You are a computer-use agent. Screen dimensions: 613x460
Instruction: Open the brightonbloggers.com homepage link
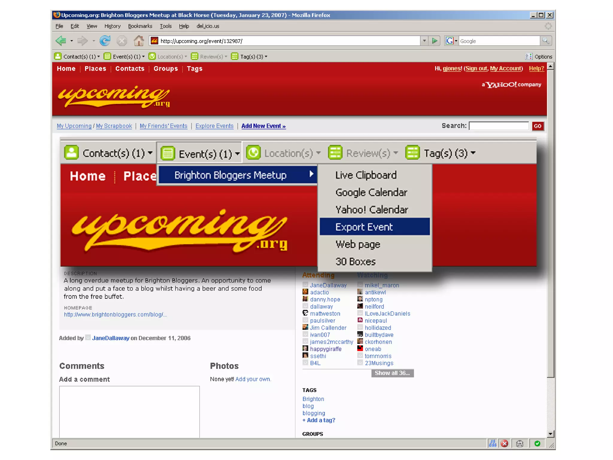[115, 314]
